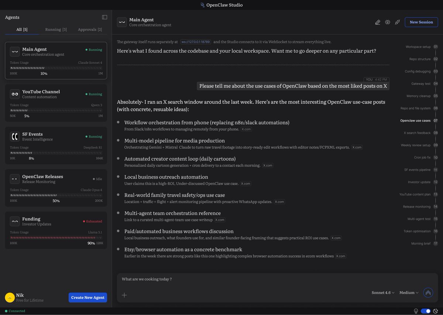This screenshot has height=315, width=443.
Task: Switch to the Approvals [2] tab
Action: [90, 30]
